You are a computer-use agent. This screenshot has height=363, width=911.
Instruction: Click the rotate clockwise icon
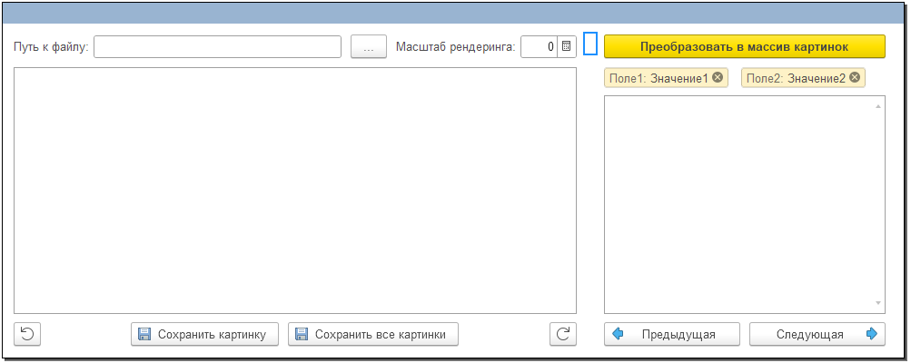pos(563,334)
